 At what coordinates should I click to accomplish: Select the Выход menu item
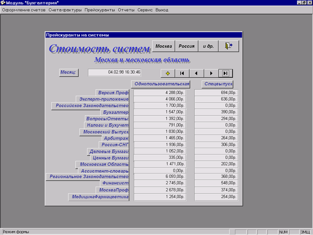pyautogui.click(x=162, y=10)
